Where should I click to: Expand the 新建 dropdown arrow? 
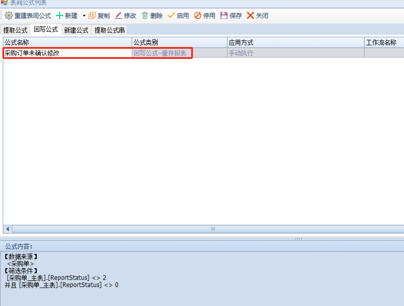[84, 16]
